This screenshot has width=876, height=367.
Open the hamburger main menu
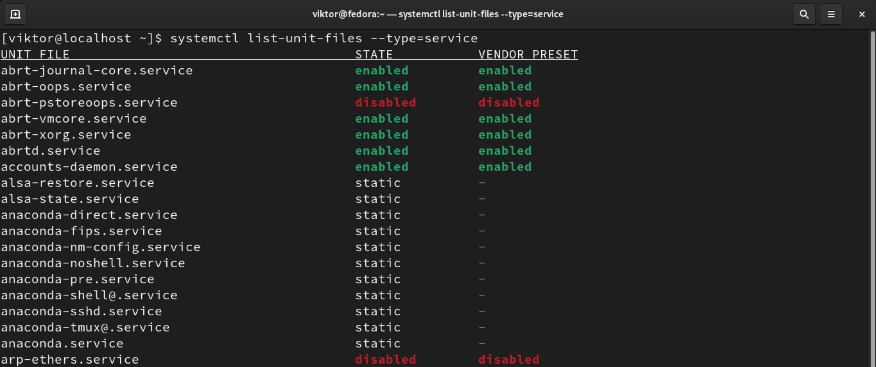[831, 14]
